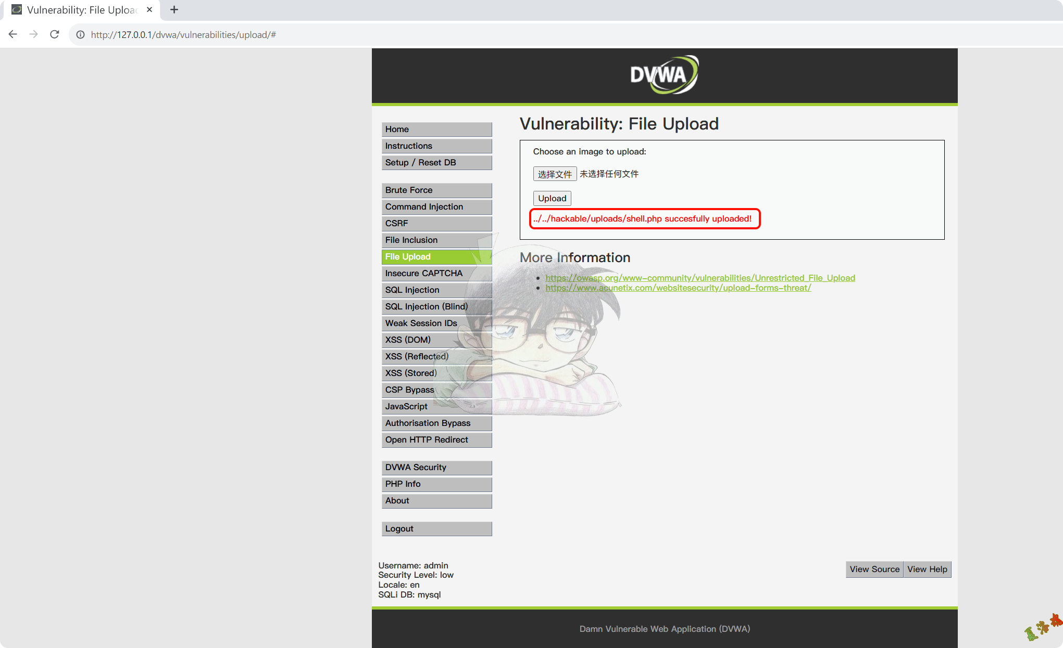Image resolution: width=1063 pixels, height=648 pixels.
Task: Open Setup Reset DB panel
Action: (436, 162)
